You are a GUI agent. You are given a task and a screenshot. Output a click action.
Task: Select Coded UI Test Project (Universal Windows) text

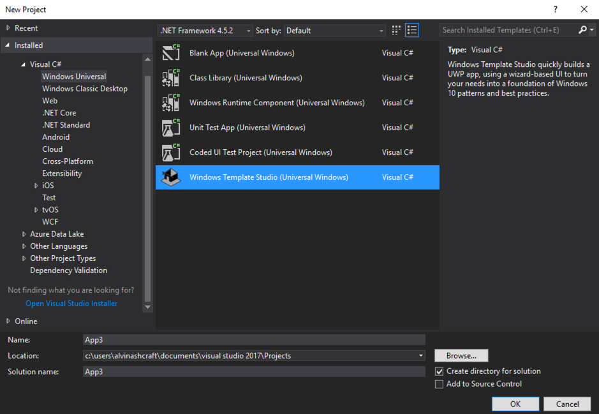260,152
